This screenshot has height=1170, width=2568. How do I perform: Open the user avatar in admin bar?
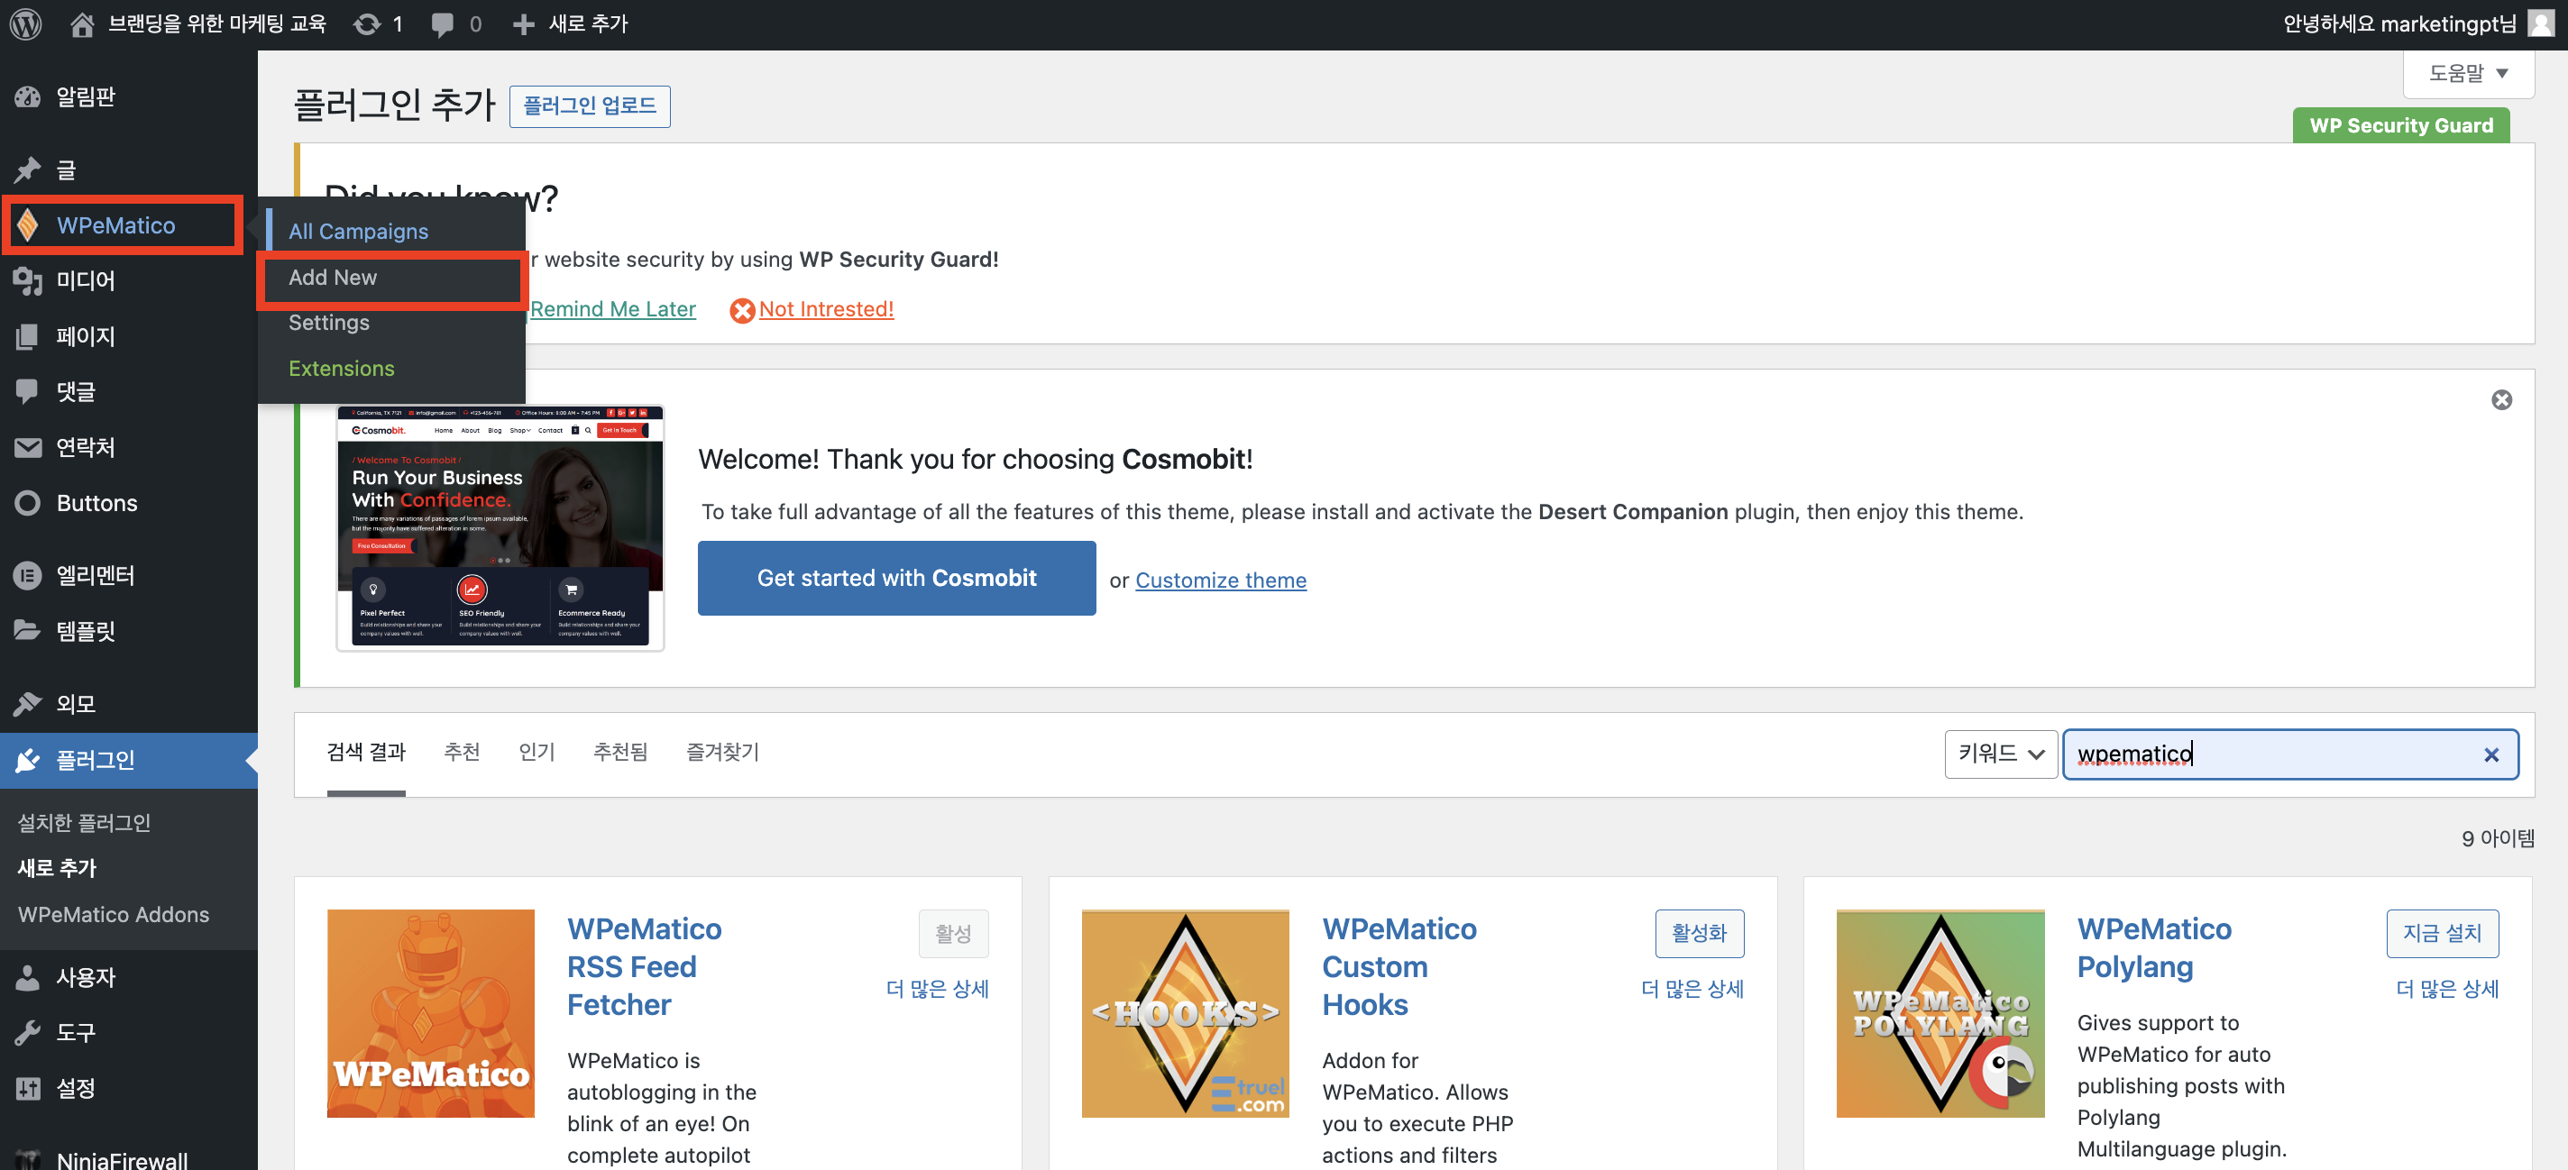coord(2542,23)
